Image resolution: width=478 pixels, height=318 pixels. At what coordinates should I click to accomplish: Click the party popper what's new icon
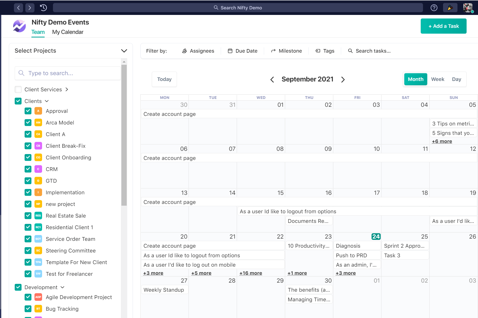pos(450,8)
